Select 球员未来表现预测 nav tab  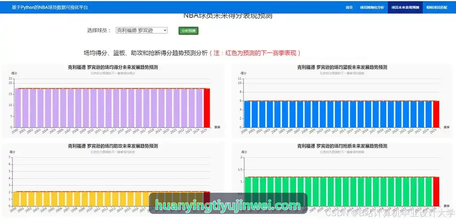405,7
